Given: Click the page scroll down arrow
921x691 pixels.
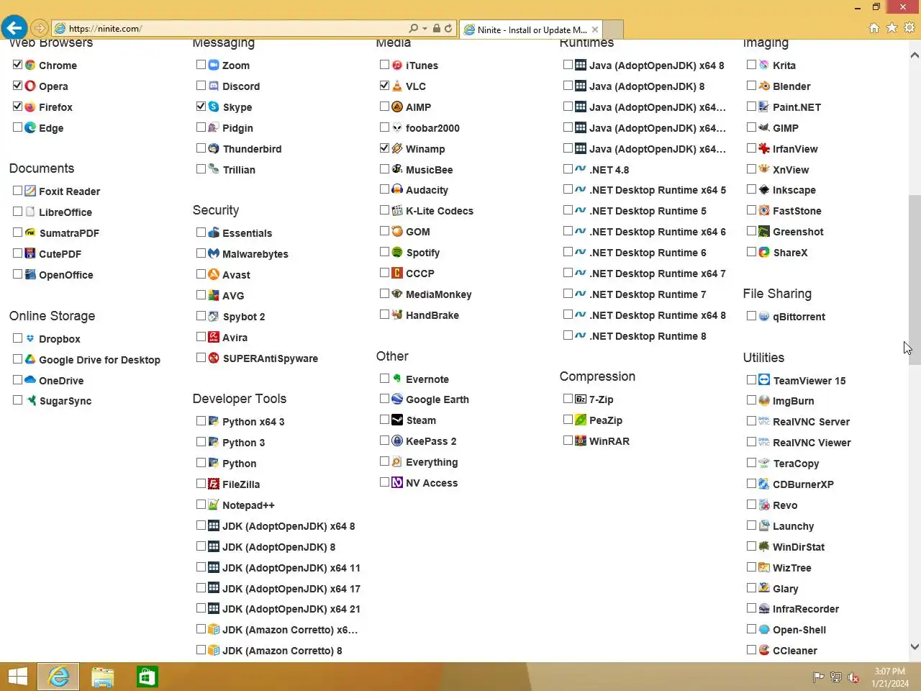Looking at the screenshot, I should coord(915,646).
